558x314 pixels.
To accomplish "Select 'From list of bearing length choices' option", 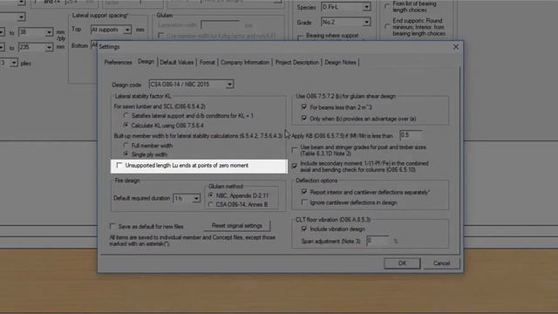I will tap(387, 6).
